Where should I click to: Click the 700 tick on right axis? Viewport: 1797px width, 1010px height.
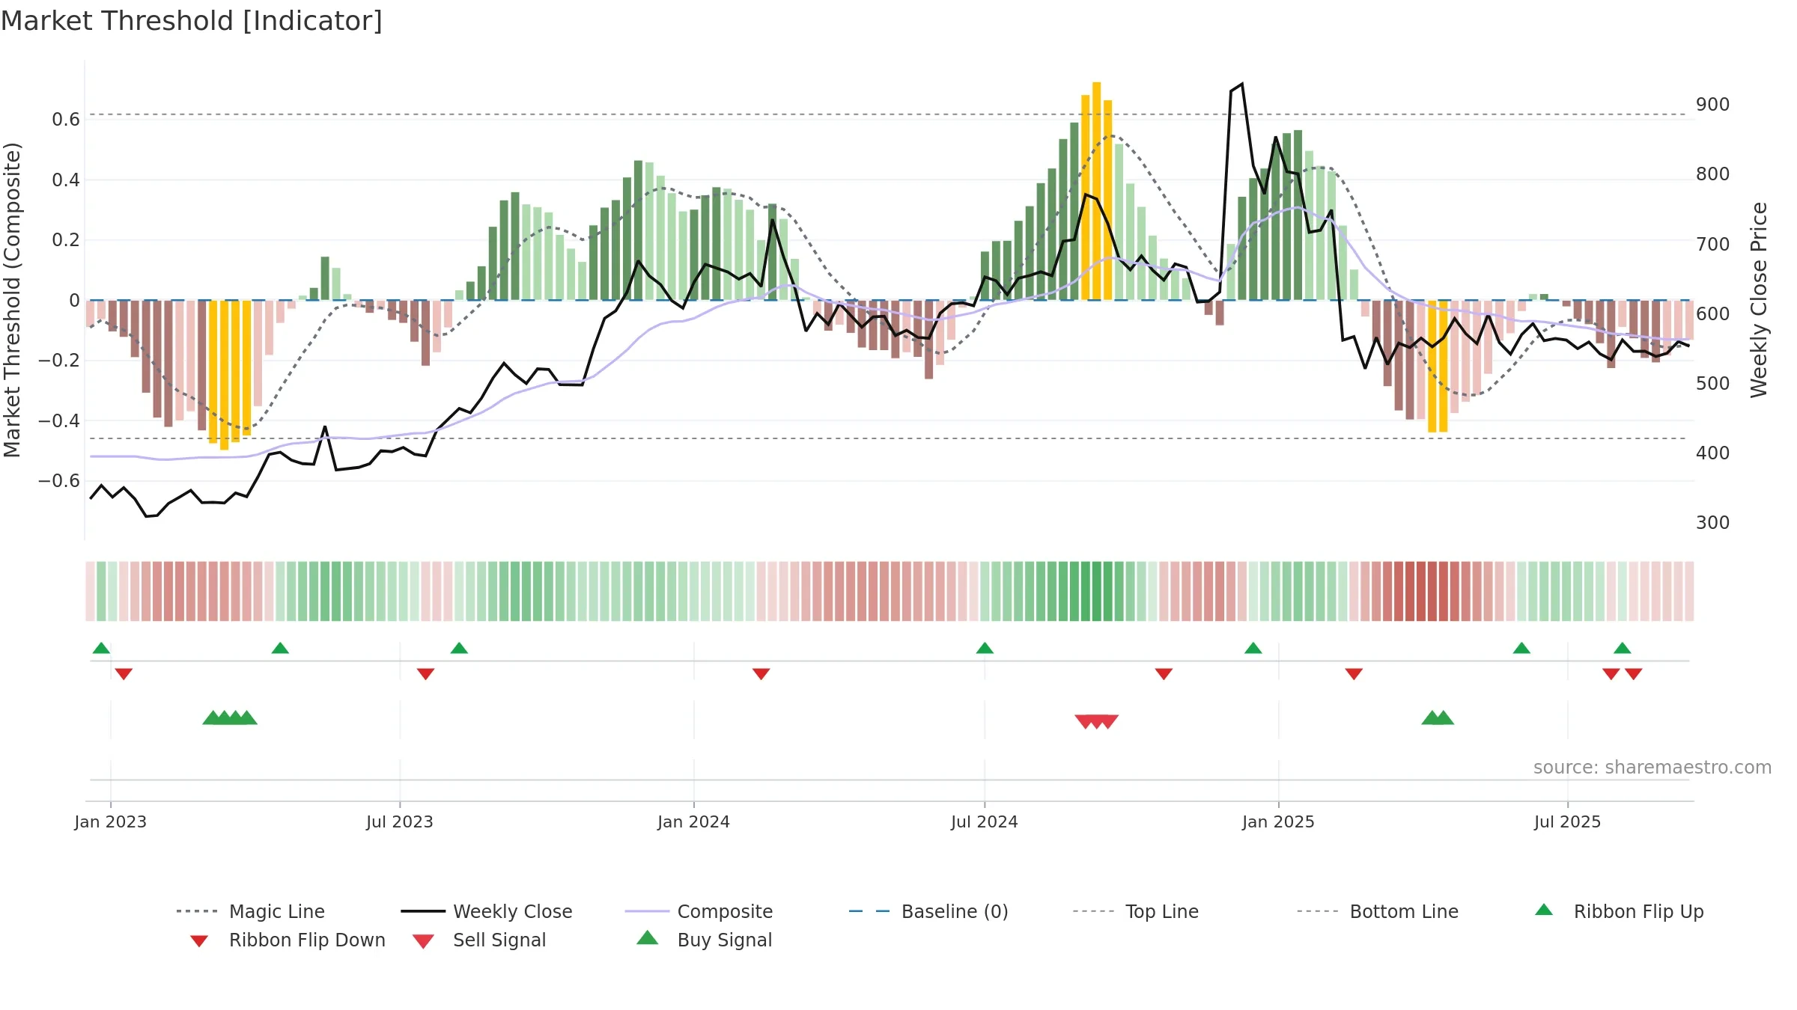pyautogui.click(x=1713, y=245)
